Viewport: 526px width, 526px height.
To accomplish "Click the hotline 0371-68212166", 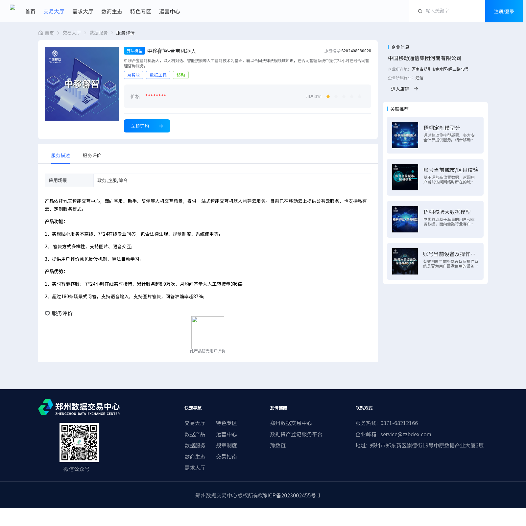I will pos(399,423).
